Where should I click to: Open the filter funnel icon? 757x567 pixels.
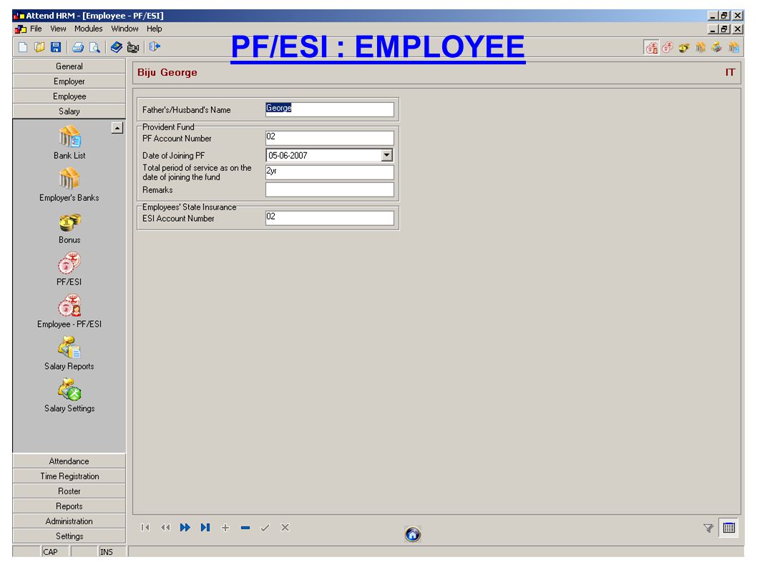pos(708,528)
